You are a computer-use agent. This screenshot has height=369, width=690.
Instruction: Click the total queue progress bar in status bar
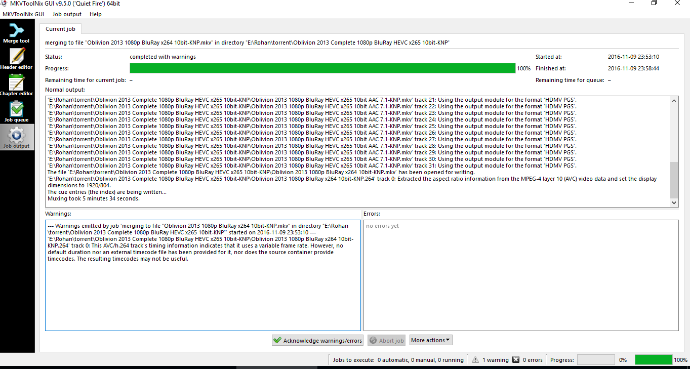point(654,360)
